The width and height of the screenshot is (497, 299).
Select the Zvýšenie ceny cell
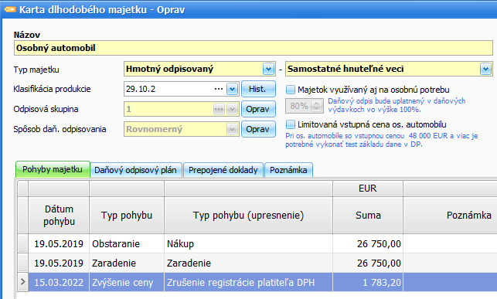pyautogui.click(x=127, y=283)
